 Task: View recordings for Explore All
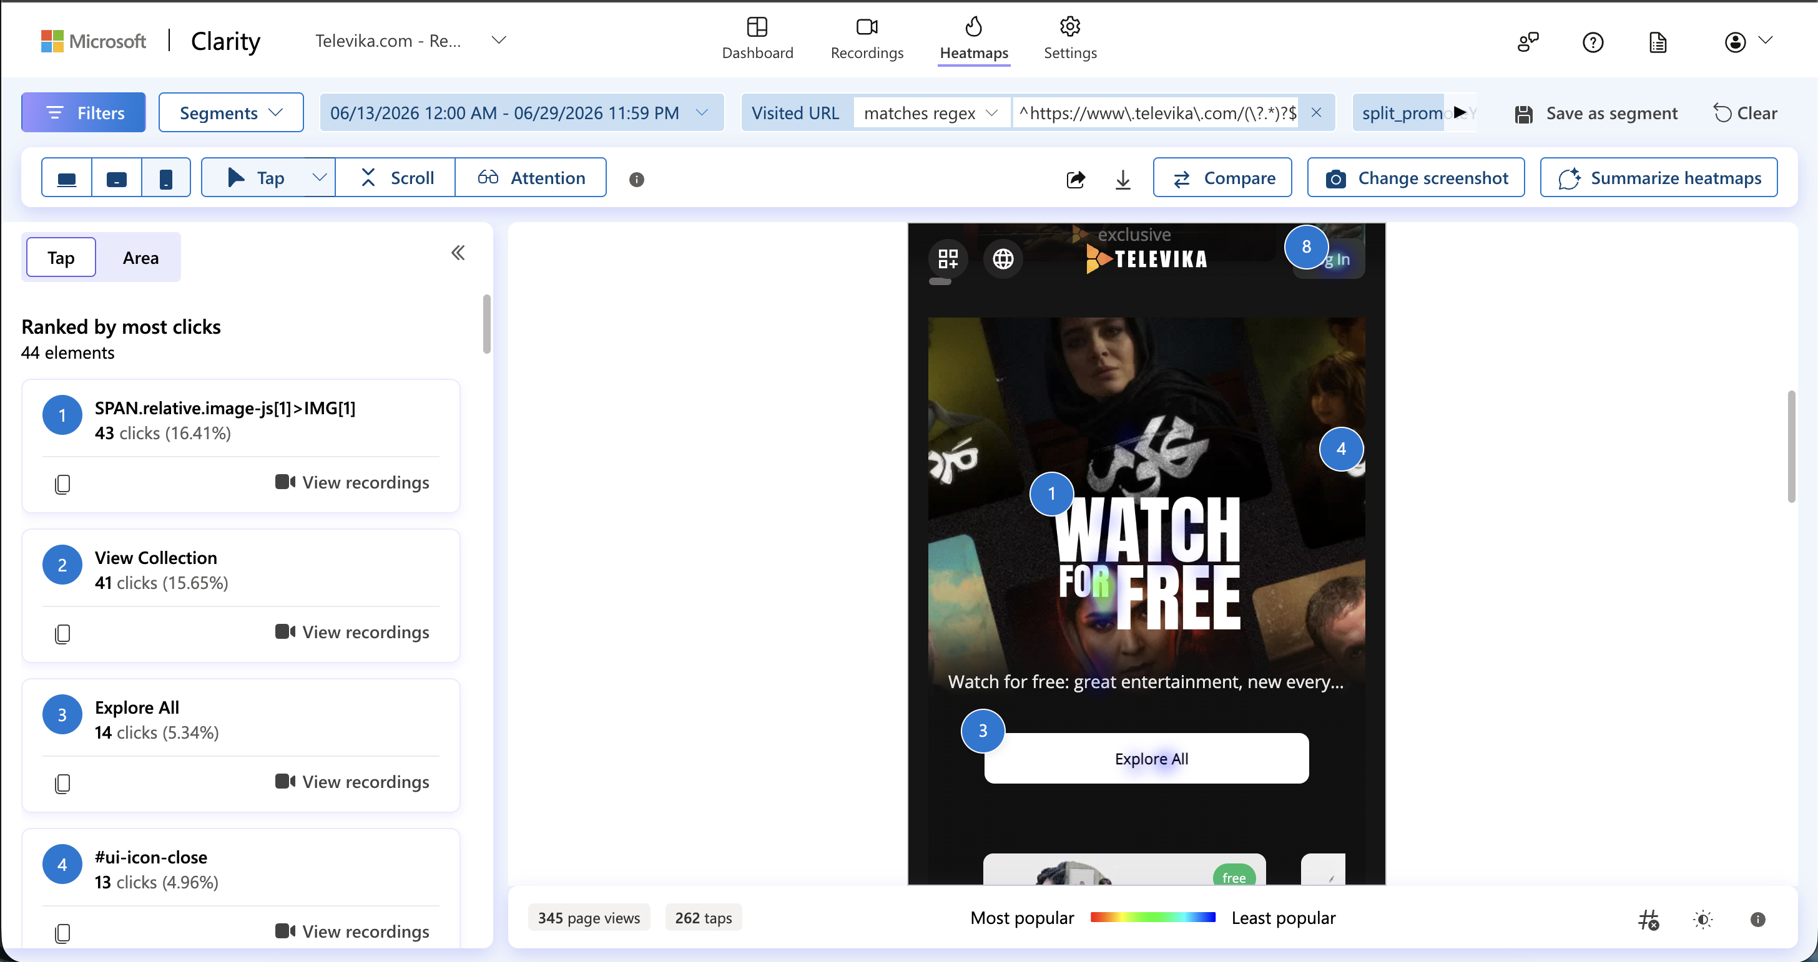point(351,782)
